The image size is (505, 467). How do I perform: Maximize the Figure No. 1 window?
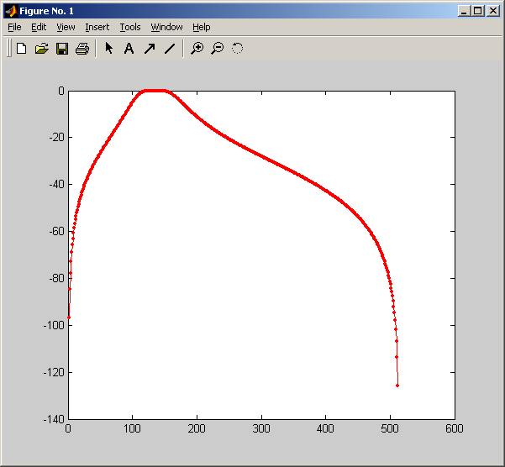pos(478,11)
